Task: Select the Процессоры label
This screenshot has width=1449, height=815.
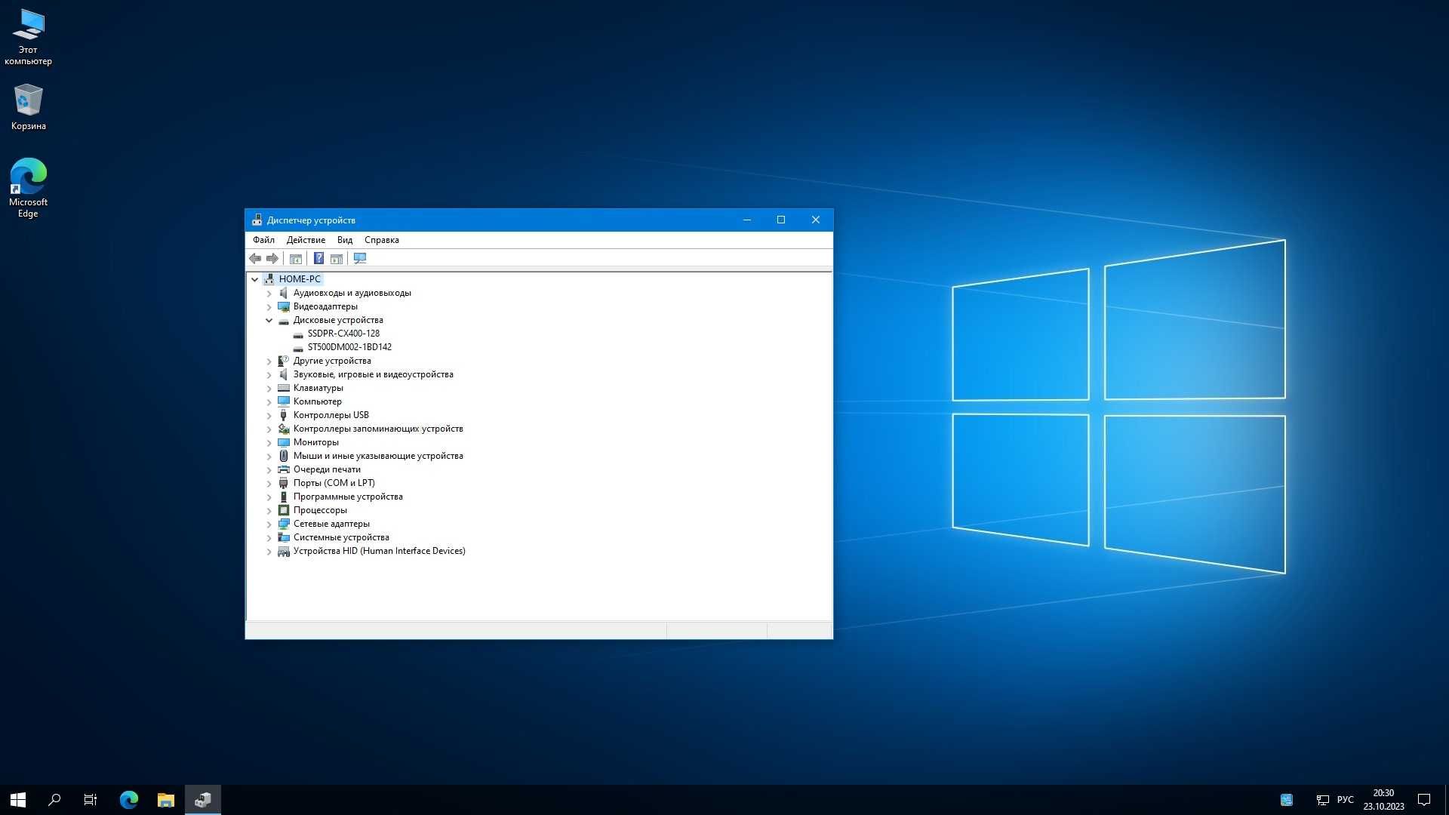Action: pyautogui.click(x=320, y=510)
